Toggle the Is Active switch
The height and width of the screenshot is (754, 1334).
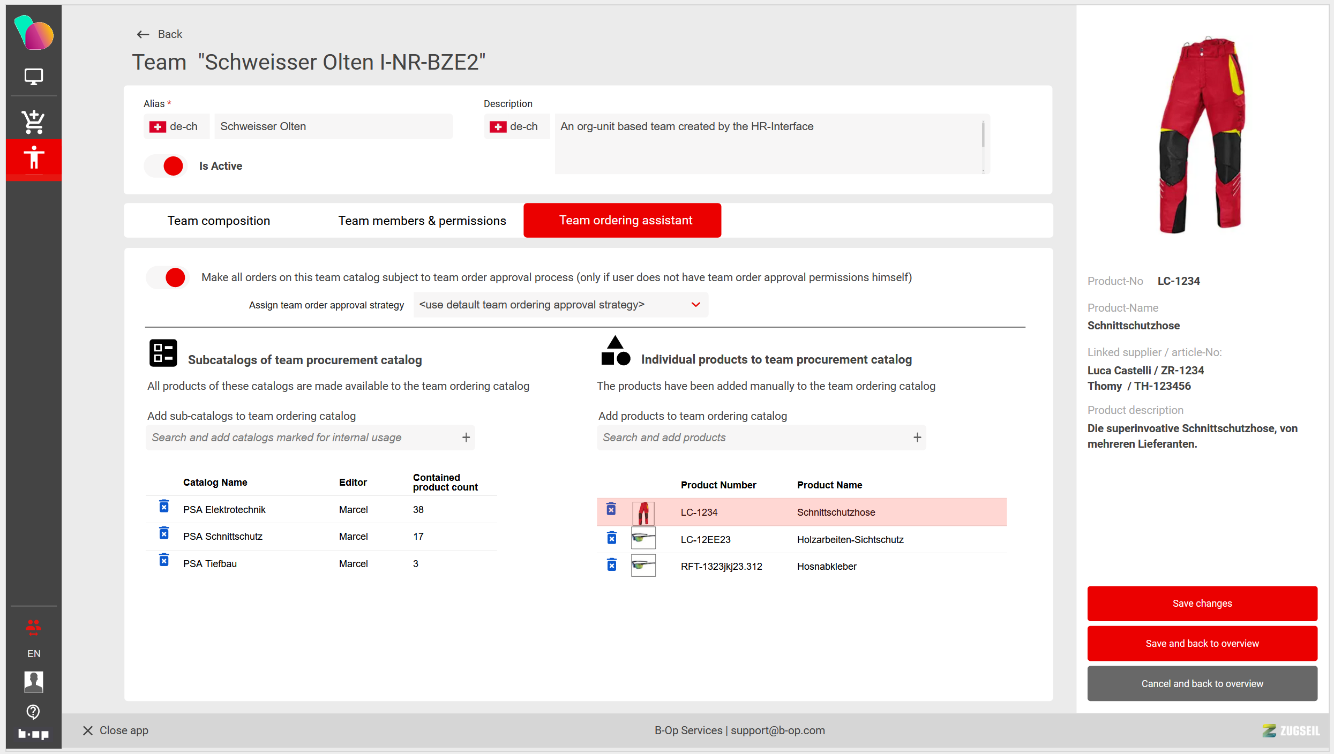pyautogui.click(x=166, y=166)
